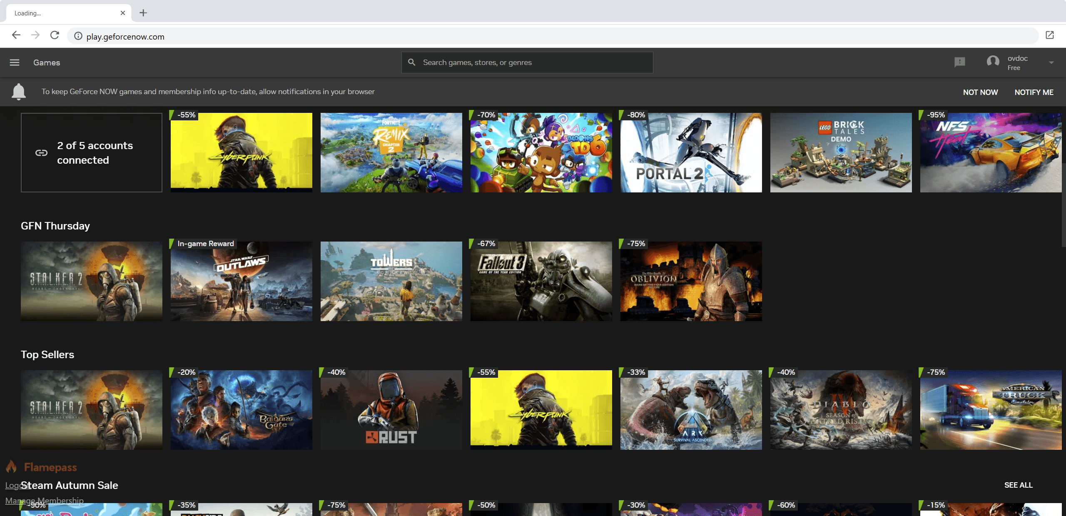Click the notification bell icon

18,92
